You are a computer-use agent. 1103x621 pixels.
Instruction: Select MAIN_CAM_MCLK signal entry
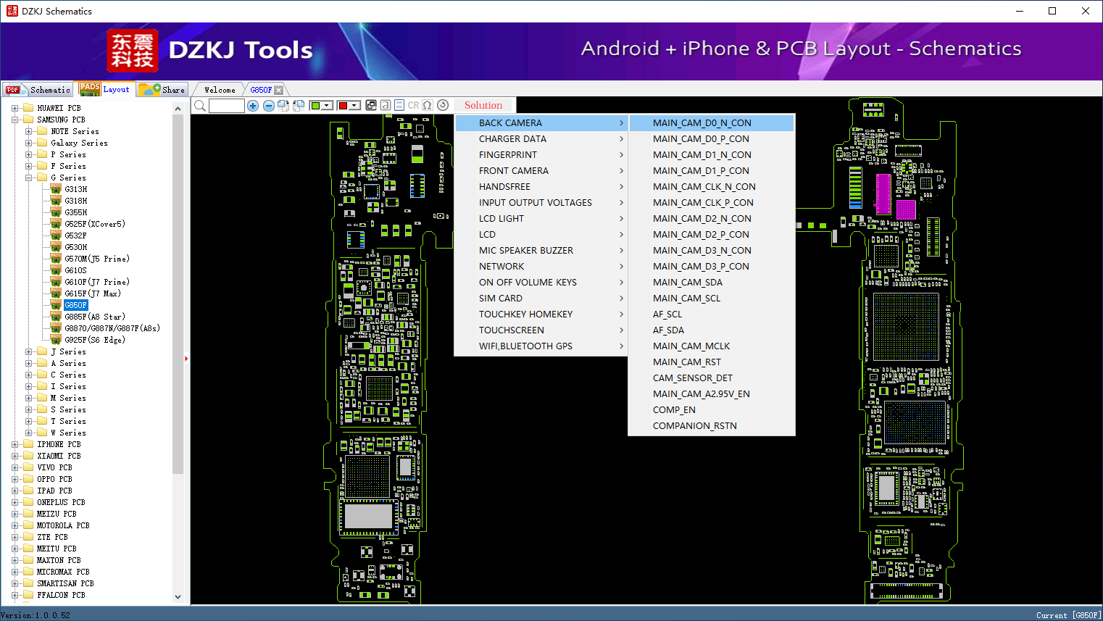[x=712, y=346]
